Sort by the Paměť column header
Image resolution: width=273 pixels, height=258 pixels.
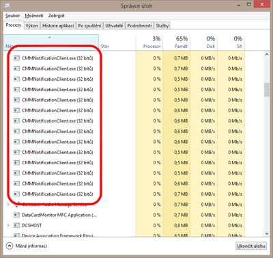(177, 42)
